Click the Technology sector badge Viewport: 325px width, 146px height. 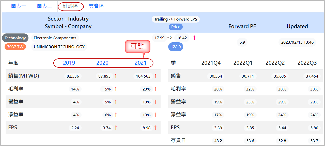[x=15, y=38]
